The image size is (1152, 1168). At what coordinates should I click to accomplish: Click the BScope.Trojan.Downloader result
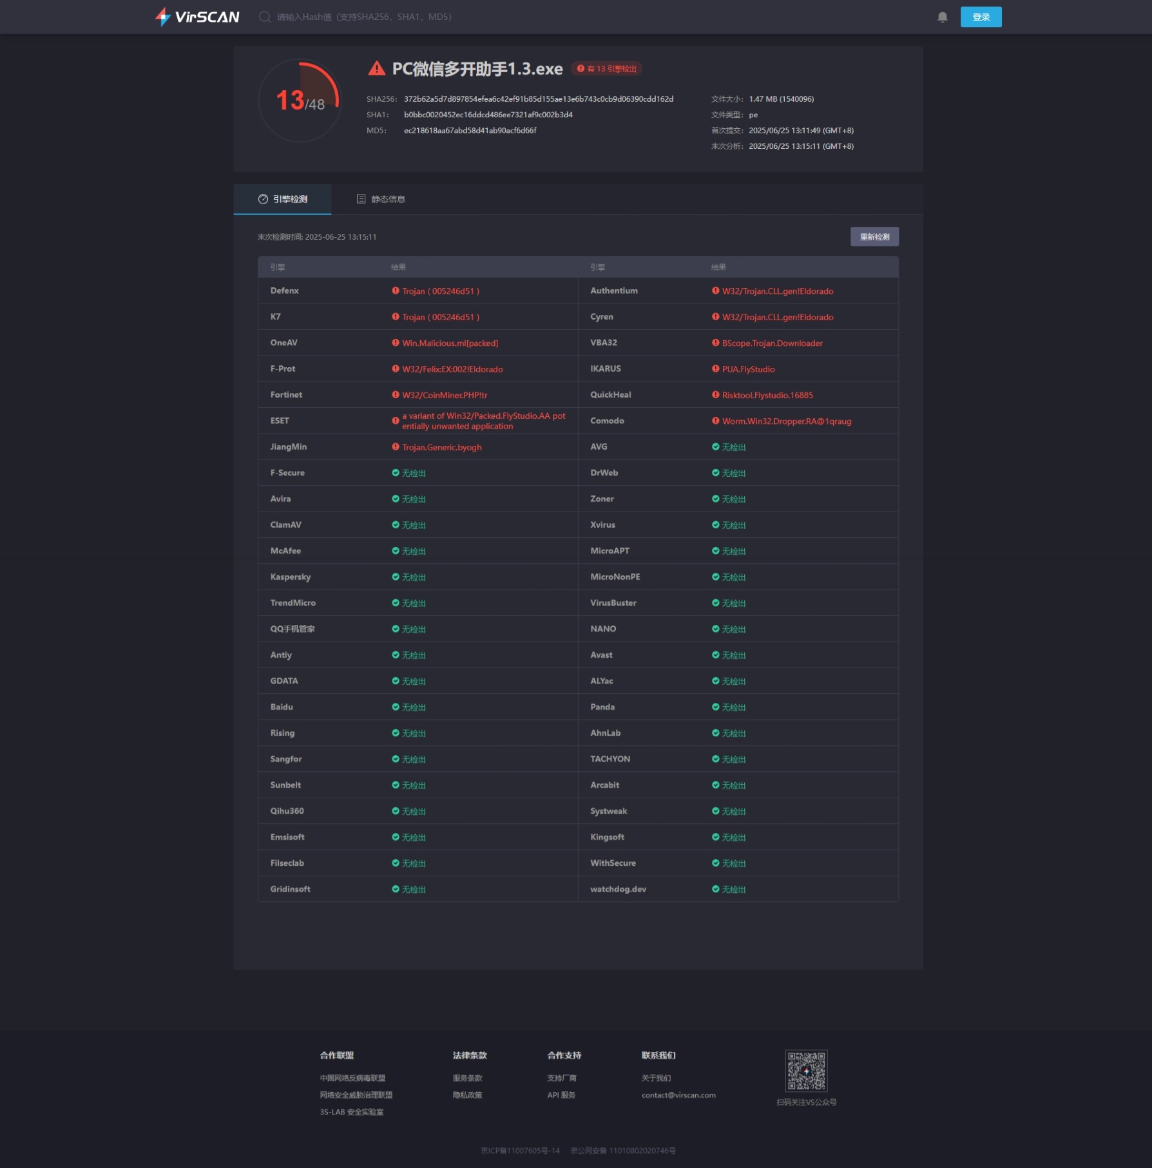(773, 343)
